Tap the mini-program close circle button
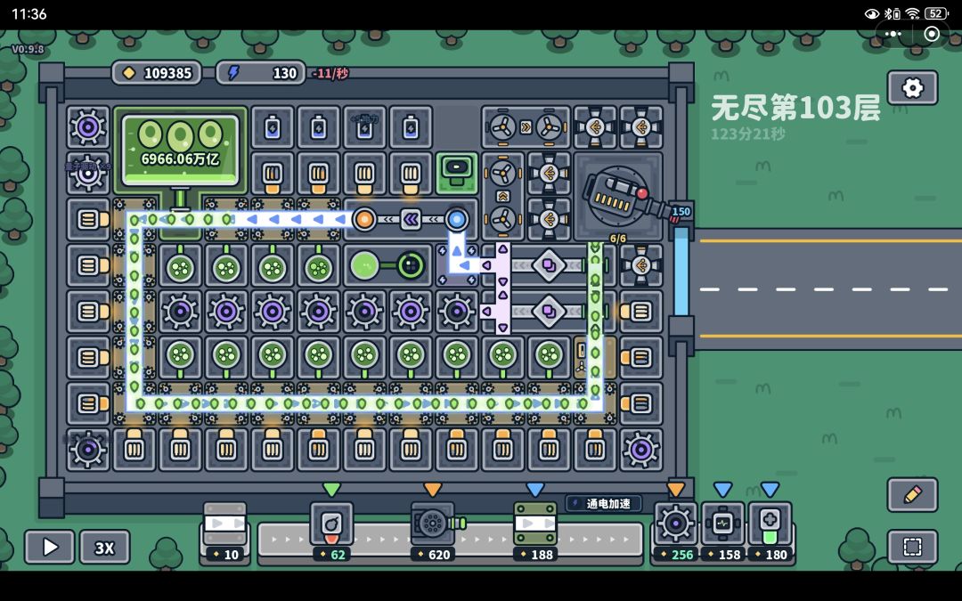 (932, 34)
